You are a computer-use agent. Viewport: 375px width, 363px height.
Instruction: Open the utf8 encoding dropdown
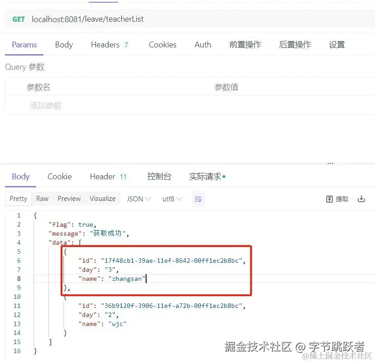click(x=172, y=199)
